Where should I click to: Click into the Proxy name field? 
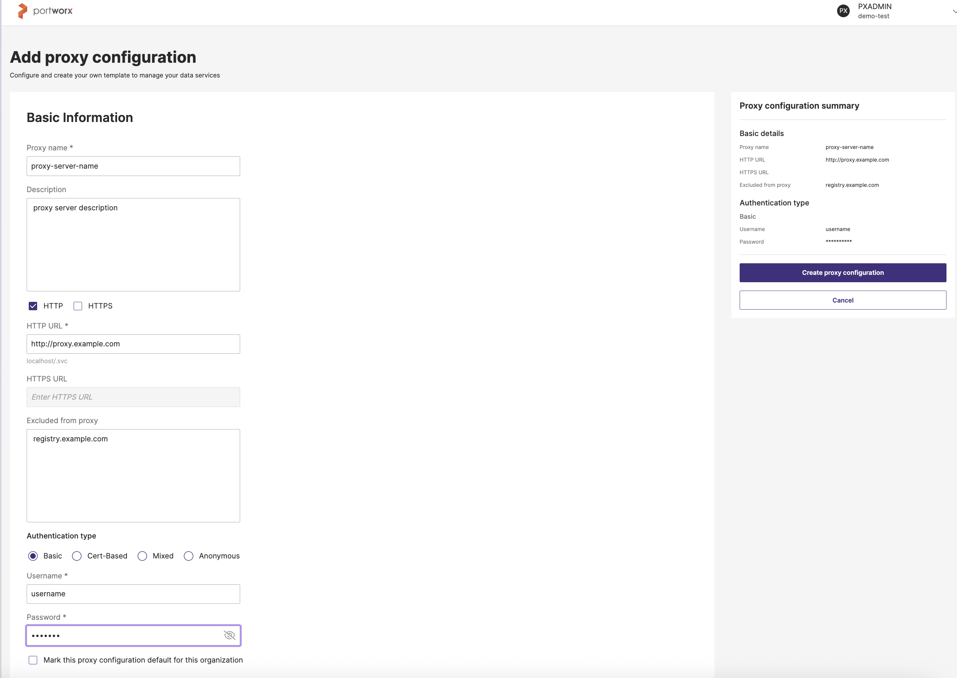133,166
